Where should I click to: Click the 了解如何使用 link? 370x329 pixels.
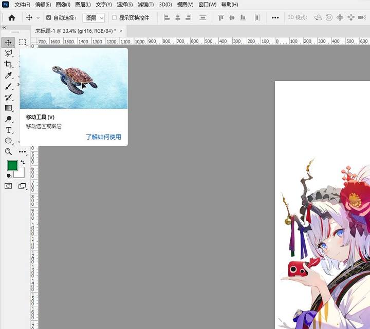[x=103, y=137]
